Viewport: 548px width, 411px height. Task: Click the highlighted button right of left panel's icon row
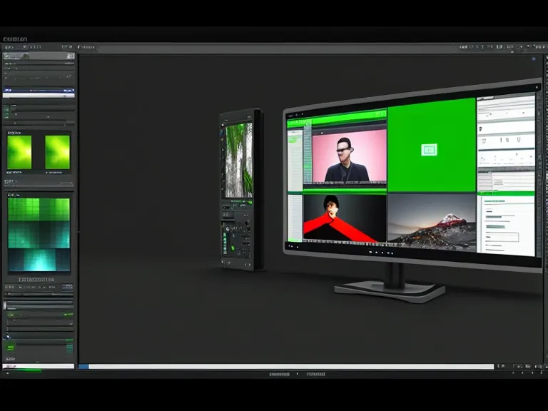point(67,288)
